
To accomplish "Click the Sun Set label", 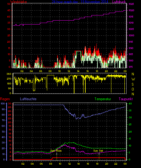I will [98, 151].
